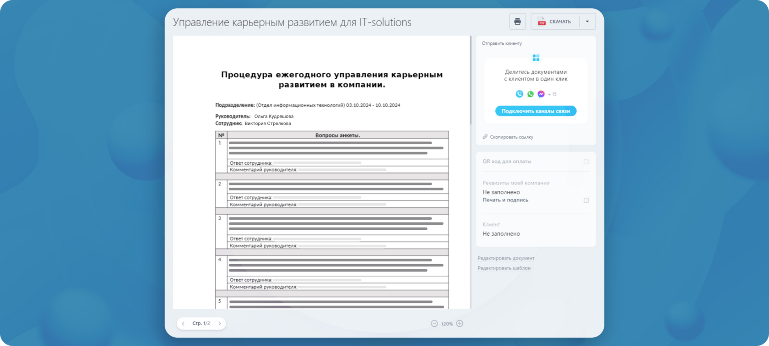
Task: Download the document as PDF
Action: (x=555, y=22)
